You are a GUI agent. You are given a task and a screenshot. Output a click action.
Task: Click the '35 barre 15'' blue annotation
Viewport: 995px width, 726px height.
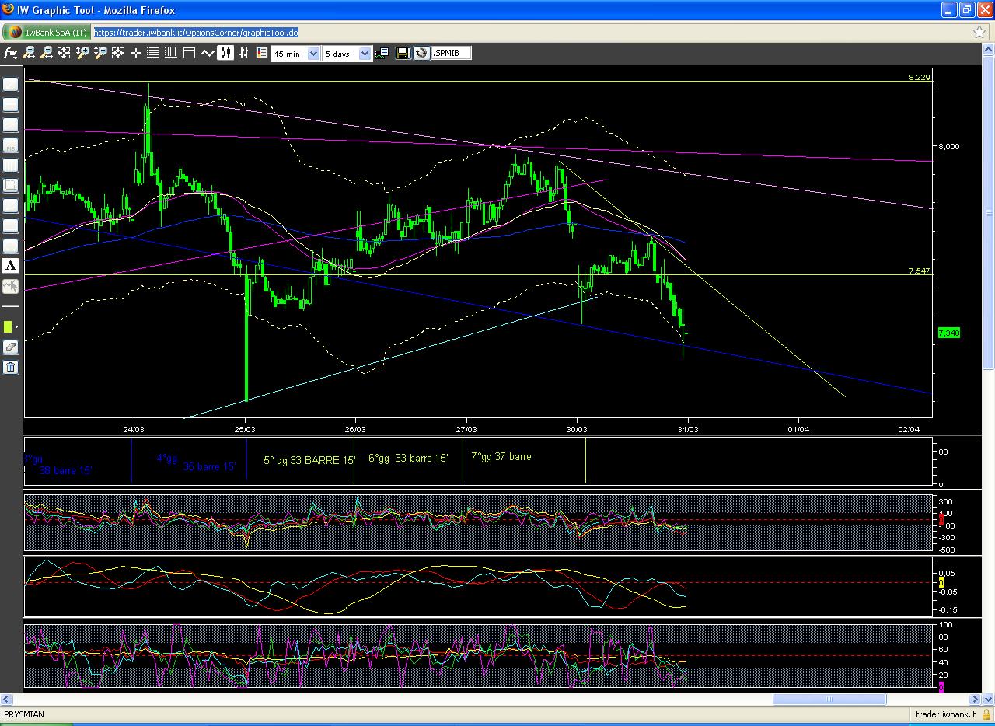click(x=210, y=466)
